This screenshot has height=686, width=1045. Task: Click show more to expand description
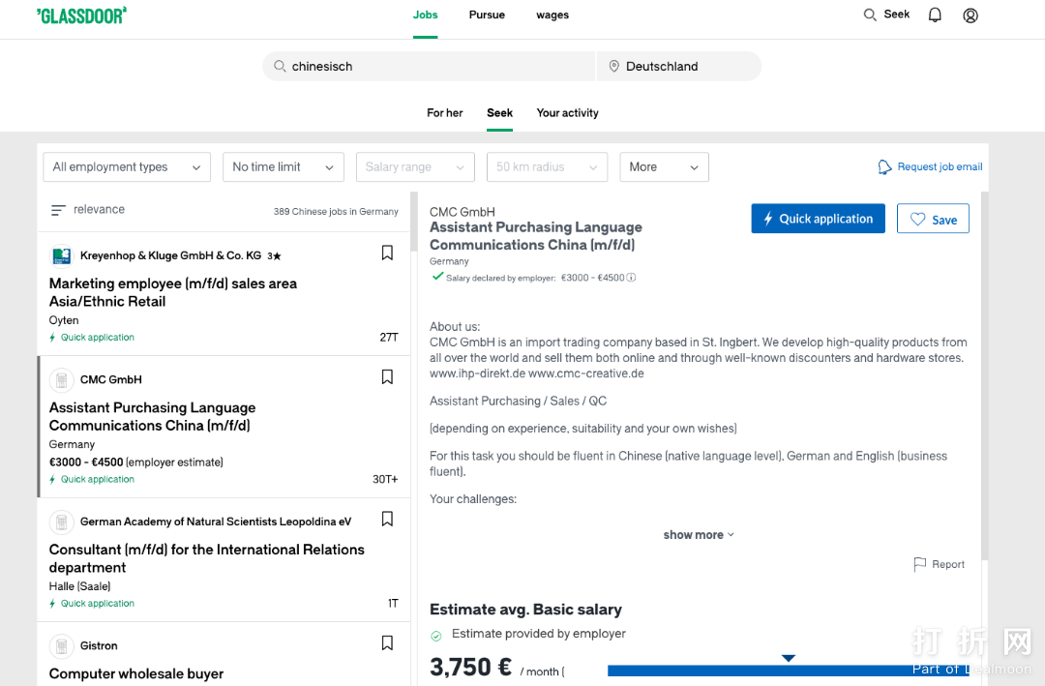point(699,535)
